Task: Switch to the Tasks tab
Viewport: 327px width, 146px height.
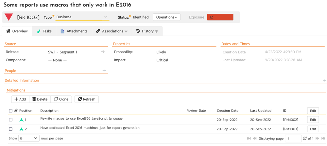Action: (x=44, y=31)
